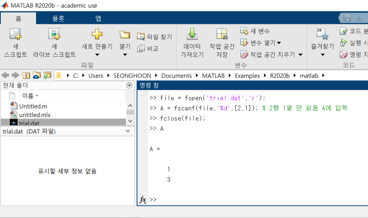Expand the 열기 dropdown arrow
Viewport: 368px width, 218px height.
[x=125, y=55]
